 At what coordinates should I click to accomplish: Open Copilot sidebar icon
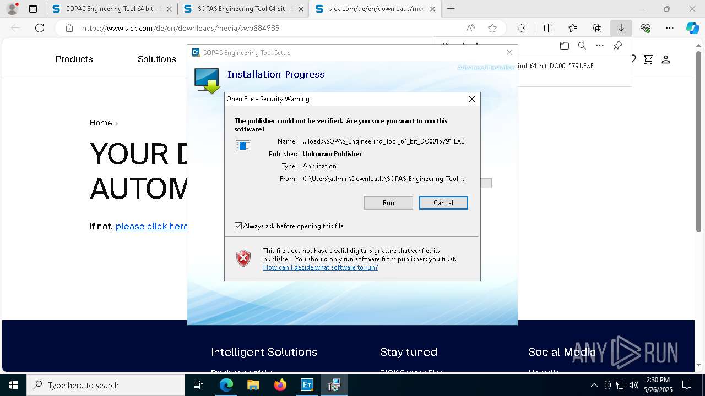(692, 28)
